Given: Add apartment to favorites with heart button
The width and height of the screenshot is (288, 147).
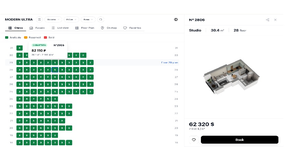Looking at the screenshot, I should [194, 140].
